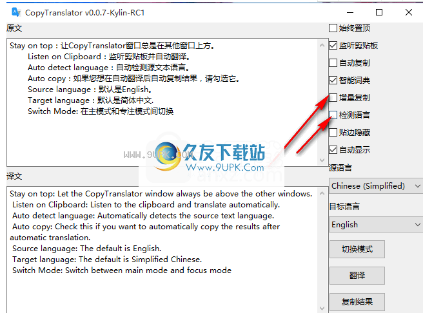Uncheck the 自动显示 checkbox

(333, 150)
